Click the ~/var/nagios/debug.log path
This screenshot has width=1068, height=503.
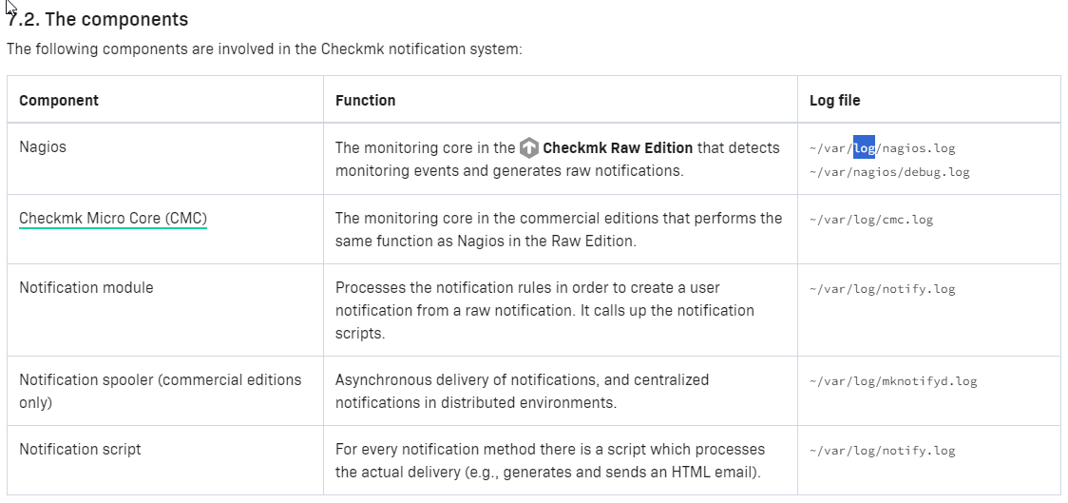[889, 172]
